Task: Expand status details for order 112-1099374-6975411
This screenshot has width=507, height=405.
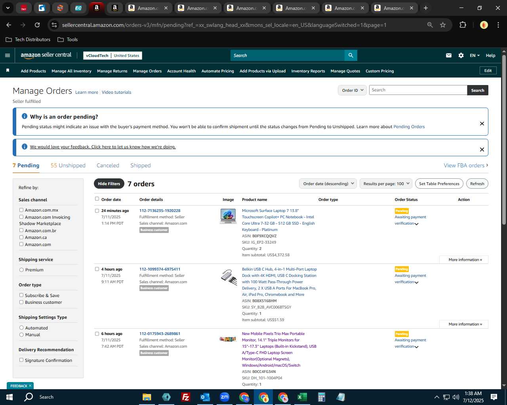Action: pyautogui.click(x=416, y=282)
